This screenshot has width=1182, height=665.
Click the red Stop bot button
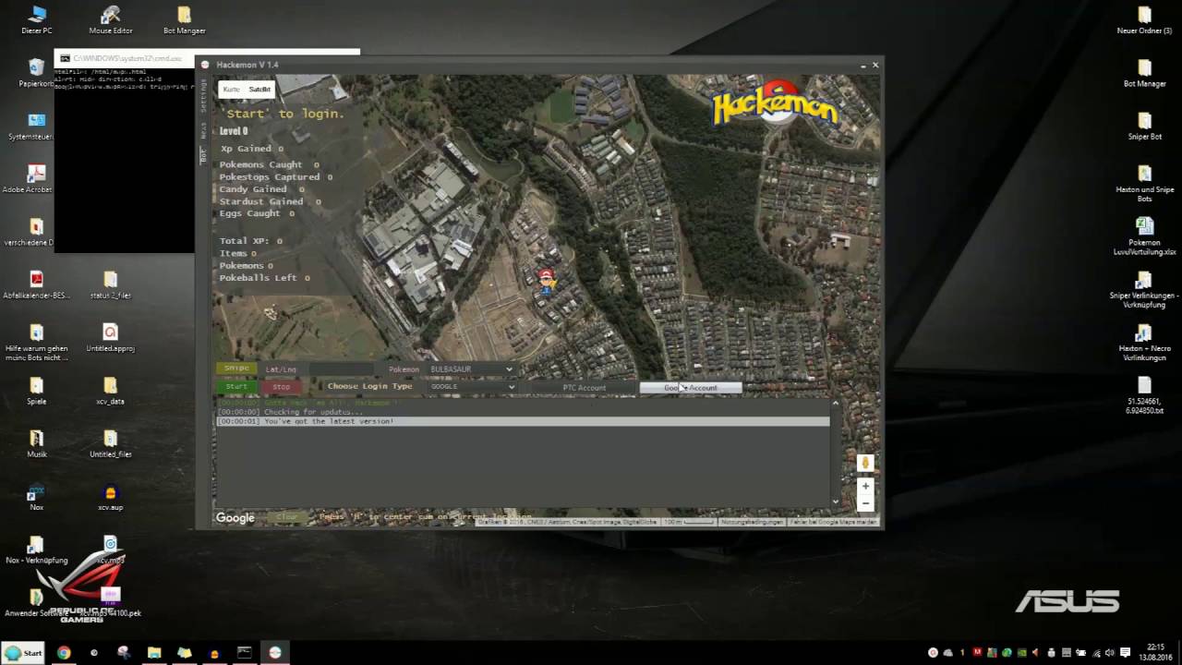pos(281,387)
